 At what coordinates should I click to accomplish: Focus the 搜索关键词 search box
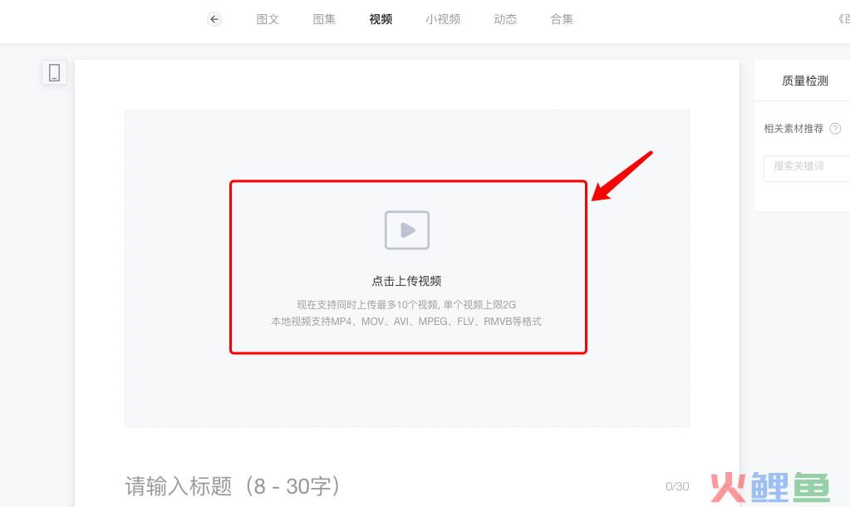807,169
